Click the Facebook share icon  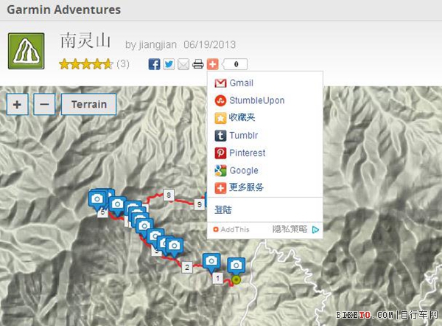tap(154, 64)
